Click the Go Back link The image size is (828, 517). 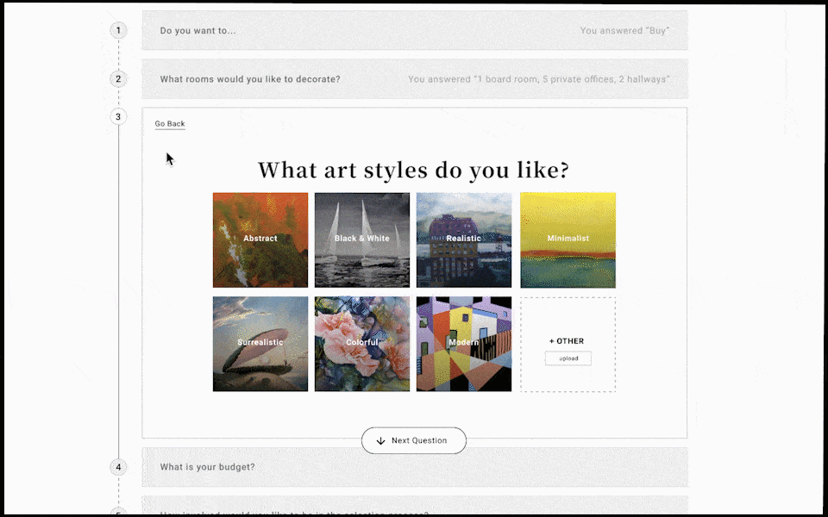[170, 124]
